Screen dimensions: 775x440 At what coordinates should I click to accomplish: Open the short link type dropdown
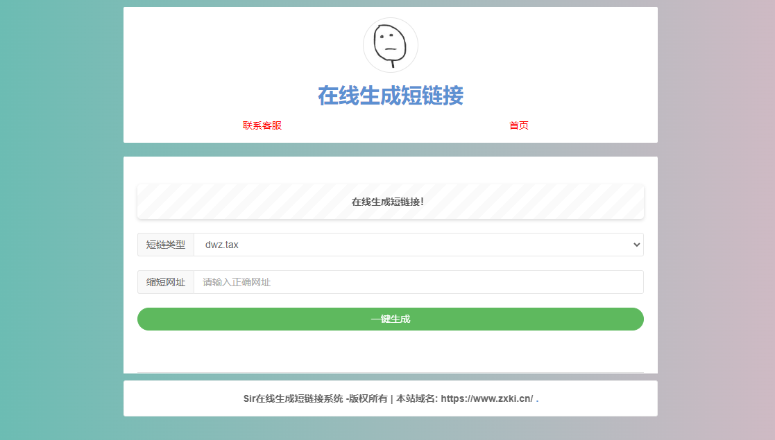(416, 245)
